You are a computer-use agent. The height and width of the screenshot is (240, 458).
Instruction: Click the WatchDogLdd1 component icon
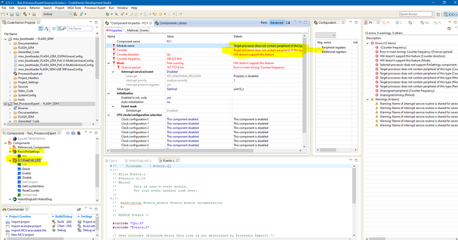pyautogui.click(x=15, y=199)
